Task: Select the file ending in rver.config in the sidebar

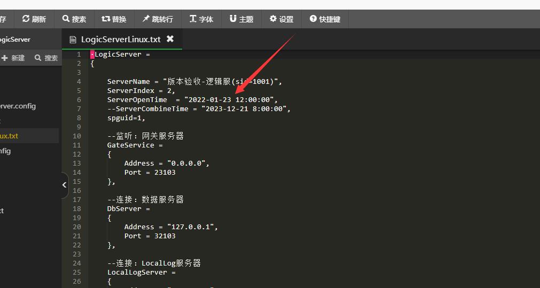Action: point(18,106)
